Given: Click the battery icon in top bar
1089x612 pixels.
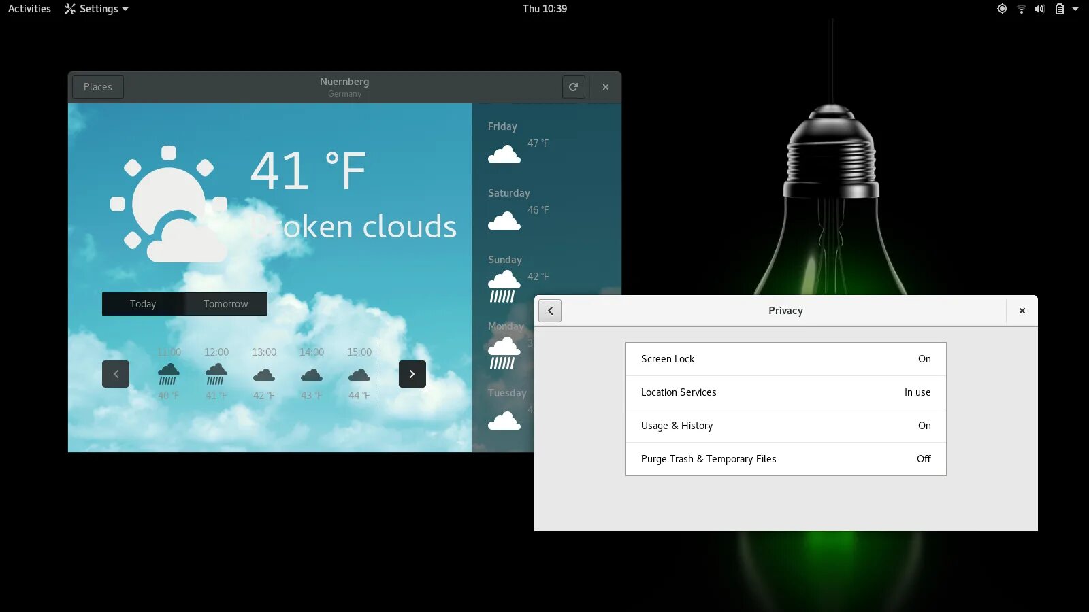Looking at the screenshot, I should (1059, 9).
